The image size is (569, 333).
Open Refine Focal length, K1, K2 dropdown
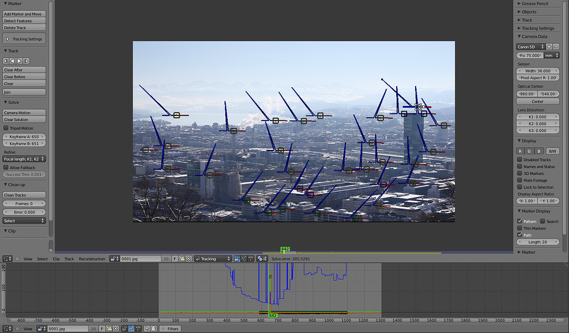click(24, 159)
